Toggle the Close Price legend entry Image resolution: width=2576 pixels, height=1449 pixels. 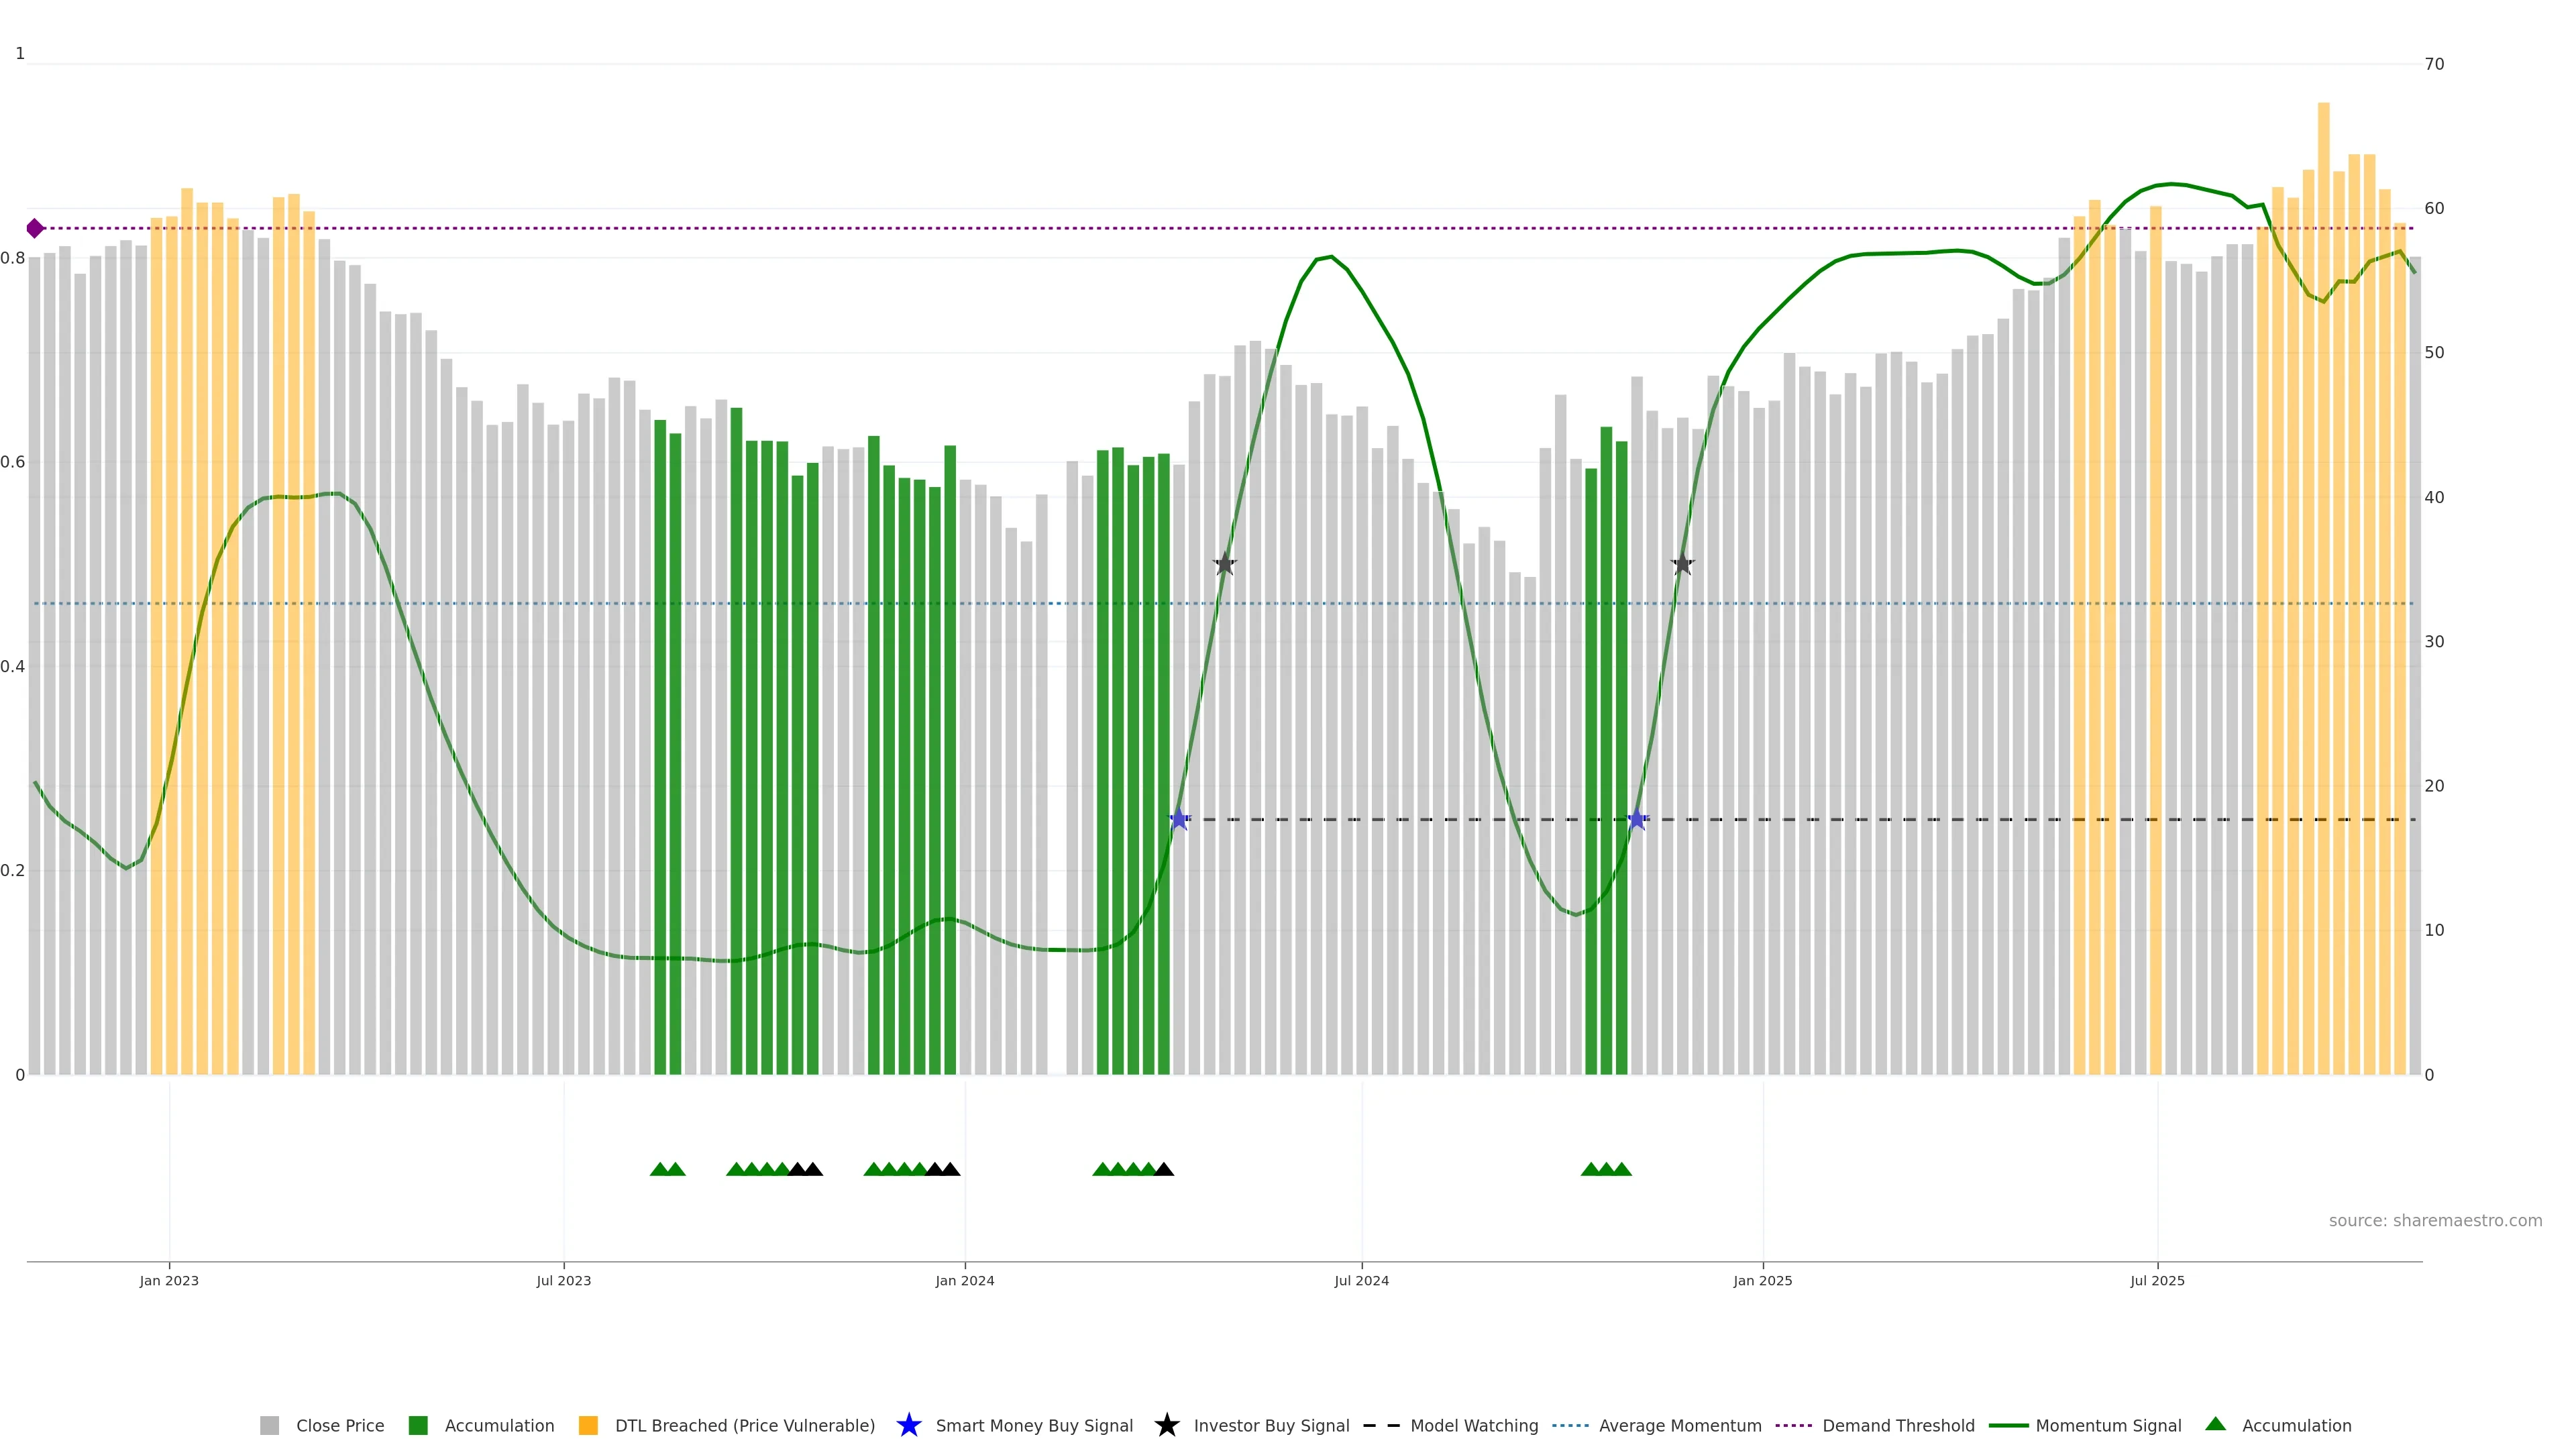339,1426
